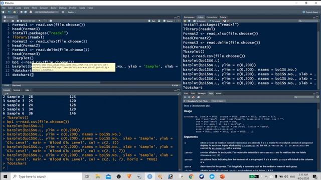Switch to the Packages tab
321x180 pixels.
coord(202,93)
